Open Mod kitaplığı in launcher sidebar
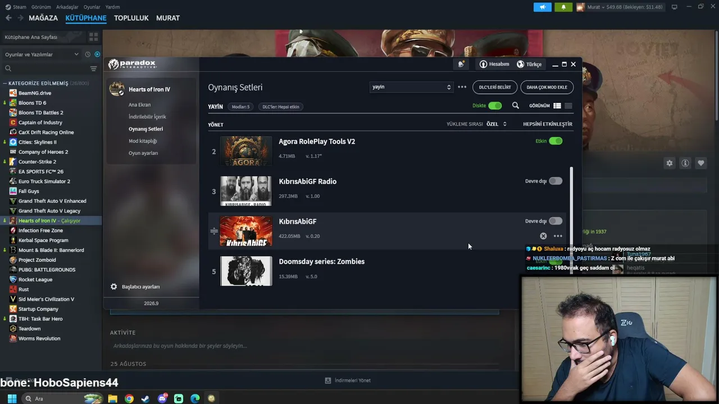Viewport: 719px width, 404px height. pos(143,141)
